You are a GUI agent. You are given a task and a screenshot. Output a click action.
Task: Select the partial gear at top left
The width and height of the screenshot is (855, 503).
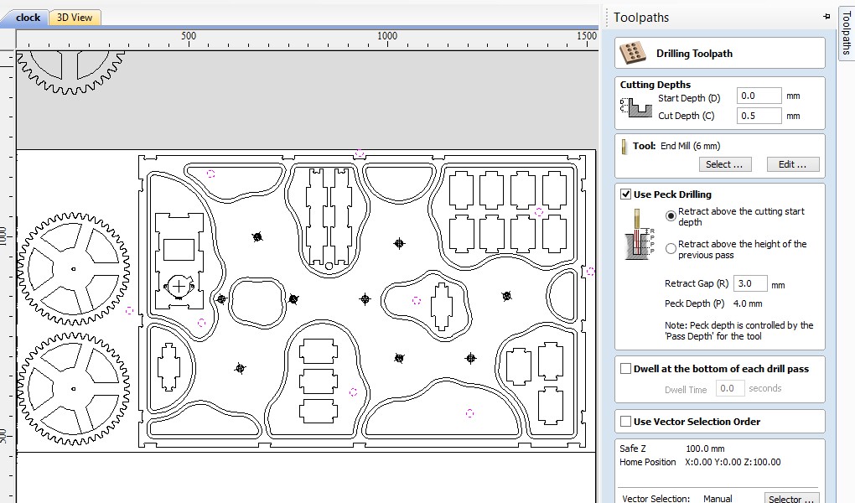coord(70,72)
